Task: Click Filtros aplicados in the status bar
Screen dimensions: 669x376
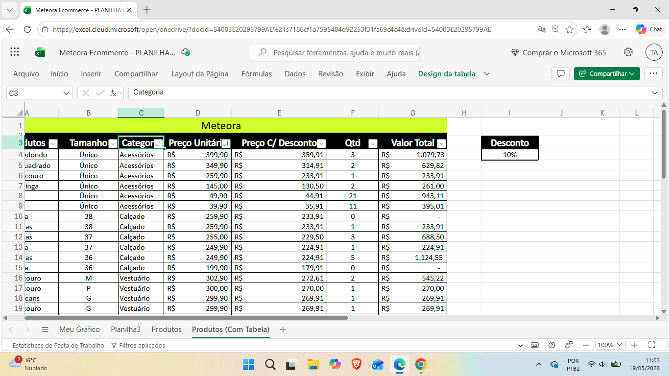Action: click(138, 345)
